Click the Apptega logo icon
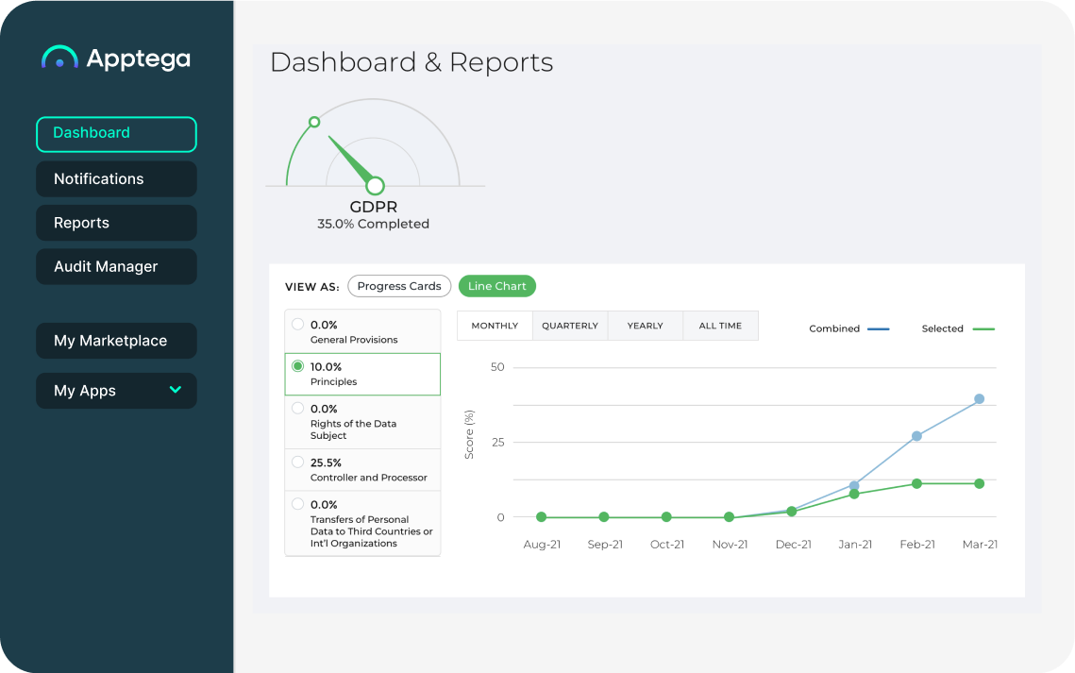Viewport: 1075px width, 673px height. point(59,58)
